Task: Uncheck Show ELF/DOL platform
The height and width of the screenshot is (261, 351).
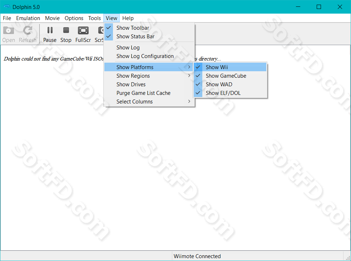Action: click(x=230, y=93)
